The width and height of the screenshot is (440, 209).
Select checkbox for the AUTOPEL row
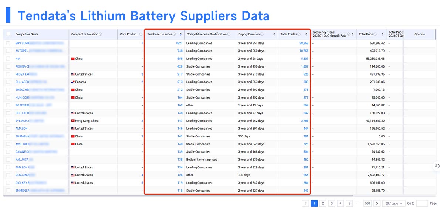point(8,51)
